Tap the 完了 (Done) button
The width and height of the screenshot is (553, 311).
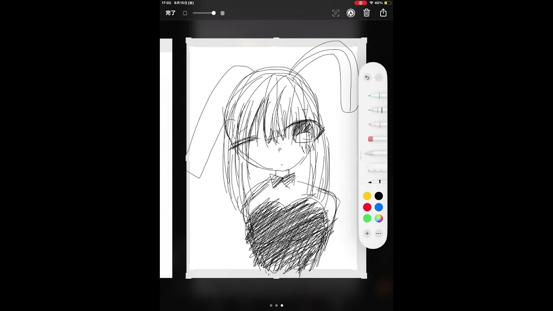[171, 13]
